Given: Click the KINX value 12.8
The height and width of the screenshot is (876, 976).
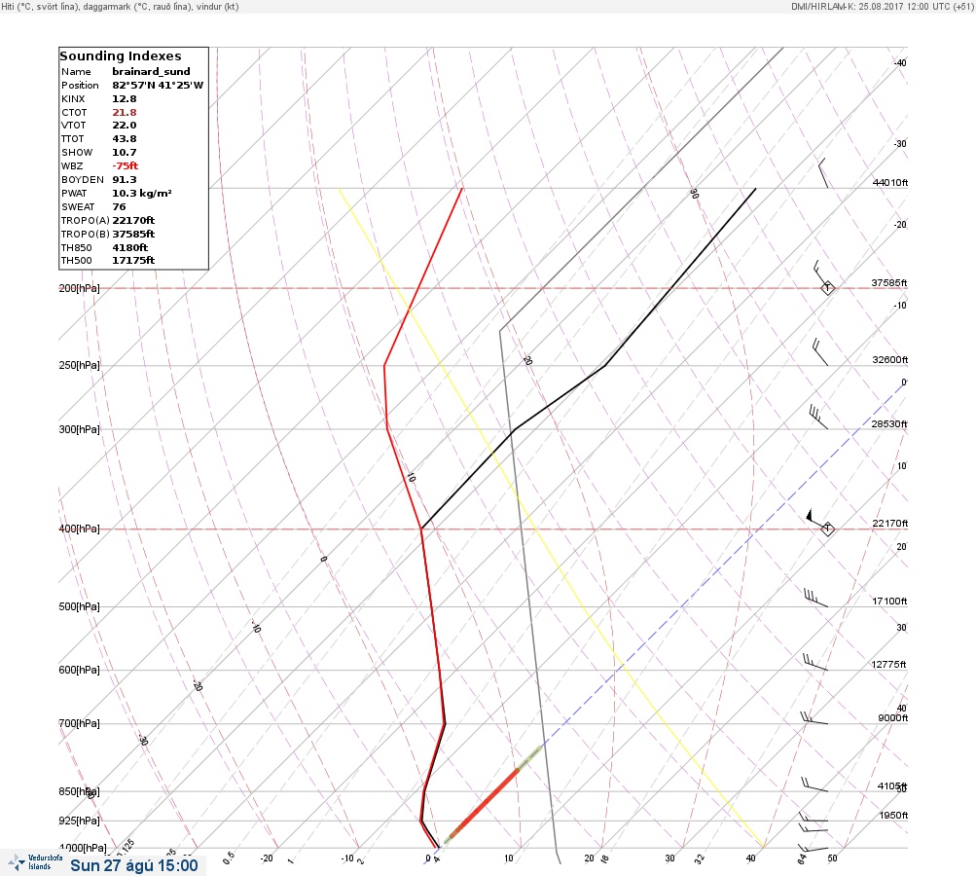Looking at the screenshot, I should point(125,99).
